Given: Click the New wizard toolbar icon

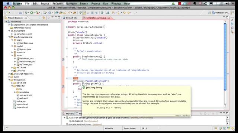Looking at the screenshot, I should tap(7, 13).
